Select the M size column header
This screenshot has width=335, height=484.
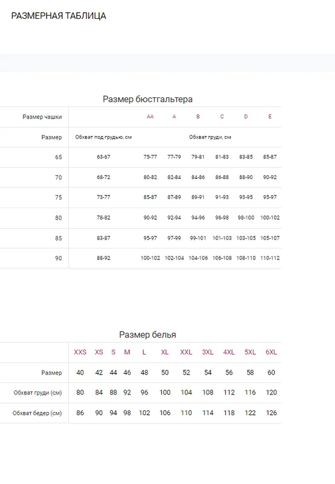[127, 352]
